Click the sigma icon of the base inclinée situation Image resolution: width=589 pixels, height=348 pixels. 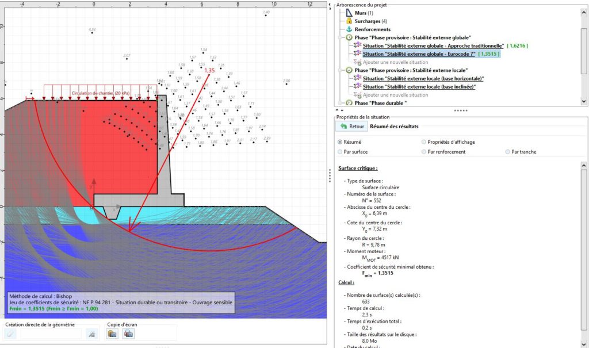[357, 86]
